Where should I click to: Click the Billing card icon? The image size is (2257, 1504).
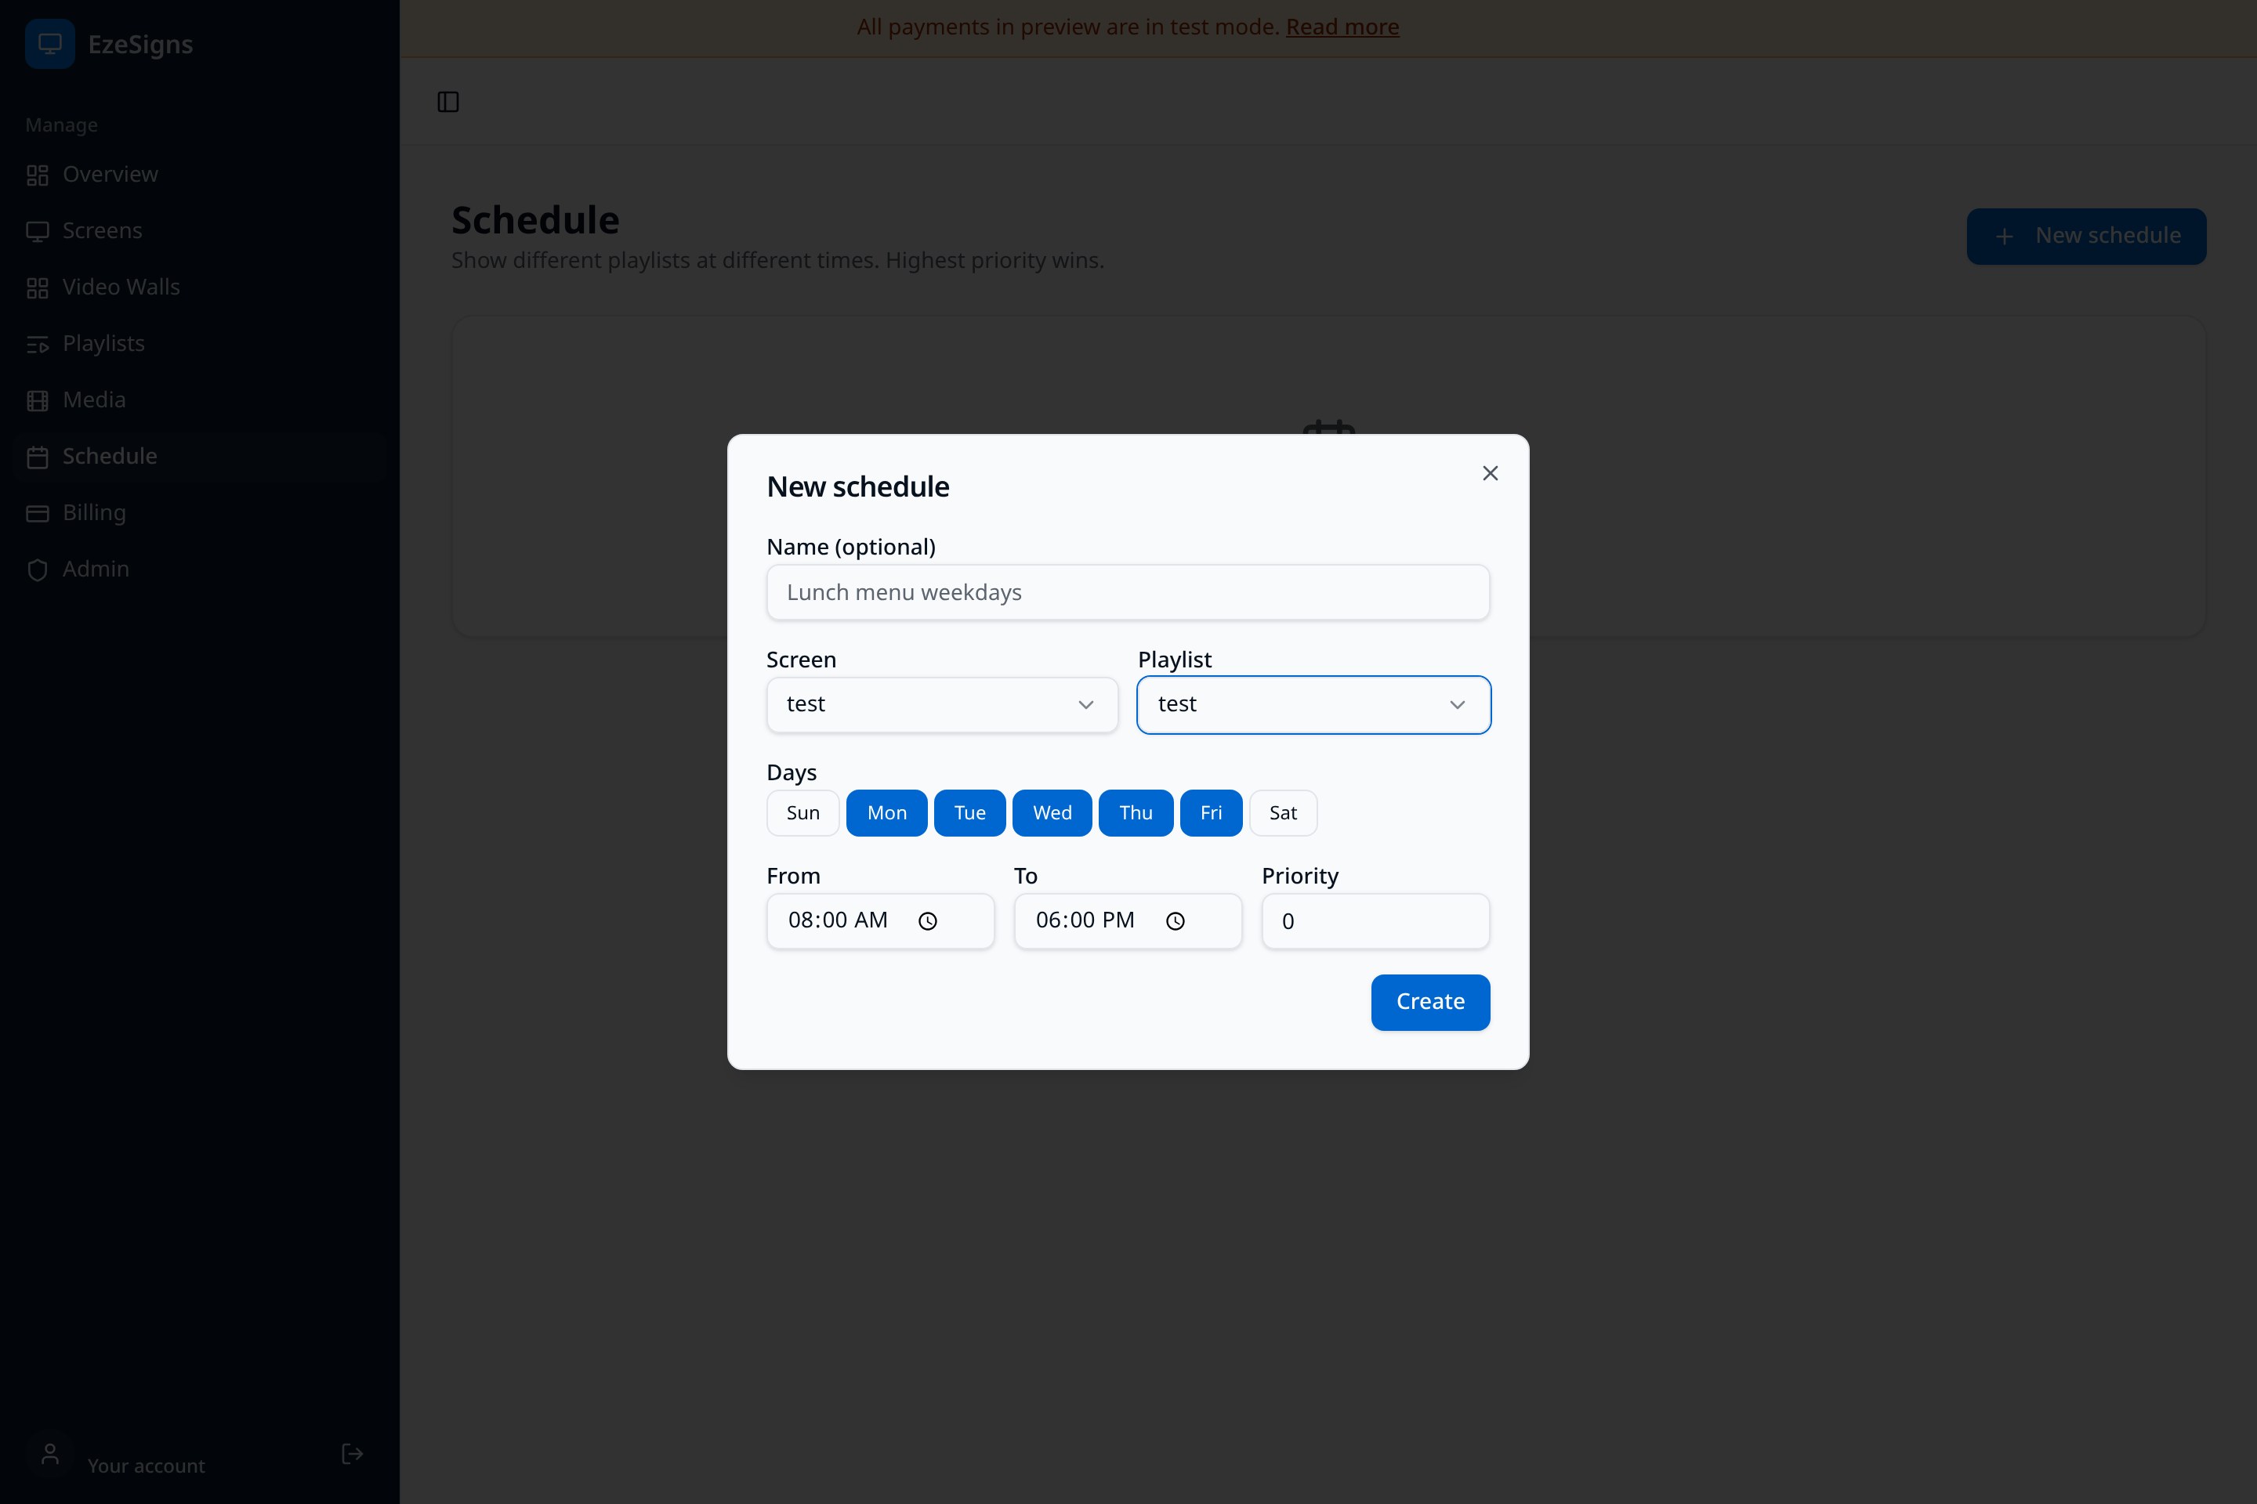tap(38, 513)
